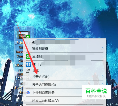The height and width of the screenshot is (106, 118).
Task: Click the Baidu Netdisk cloud icon
Action: (x=28, y=92)
